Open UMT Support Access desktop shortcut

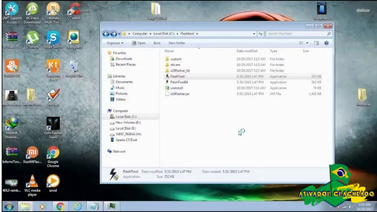click(11, 13)
